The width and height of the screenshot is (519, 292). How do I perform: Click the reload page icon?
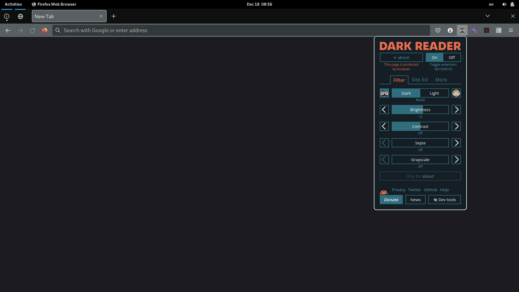click(x=32, y=30)
